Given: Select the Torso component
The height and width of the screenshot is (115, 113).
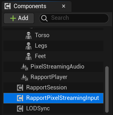Looking at the screenshot, I should click(x=53, y=35).
